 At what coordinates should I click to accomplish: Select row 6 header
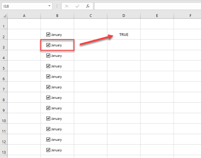[x=4, y=76]
